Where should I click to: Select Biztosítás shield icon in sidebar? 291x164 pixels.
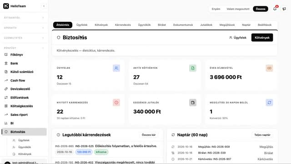[x=6, y=132]
